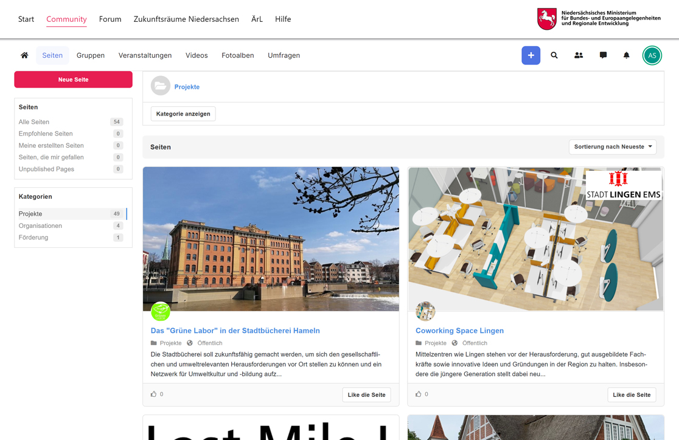Click the Kategorie anzeigen button
This screenshot has width=679, height=440.
coord(183,114)
